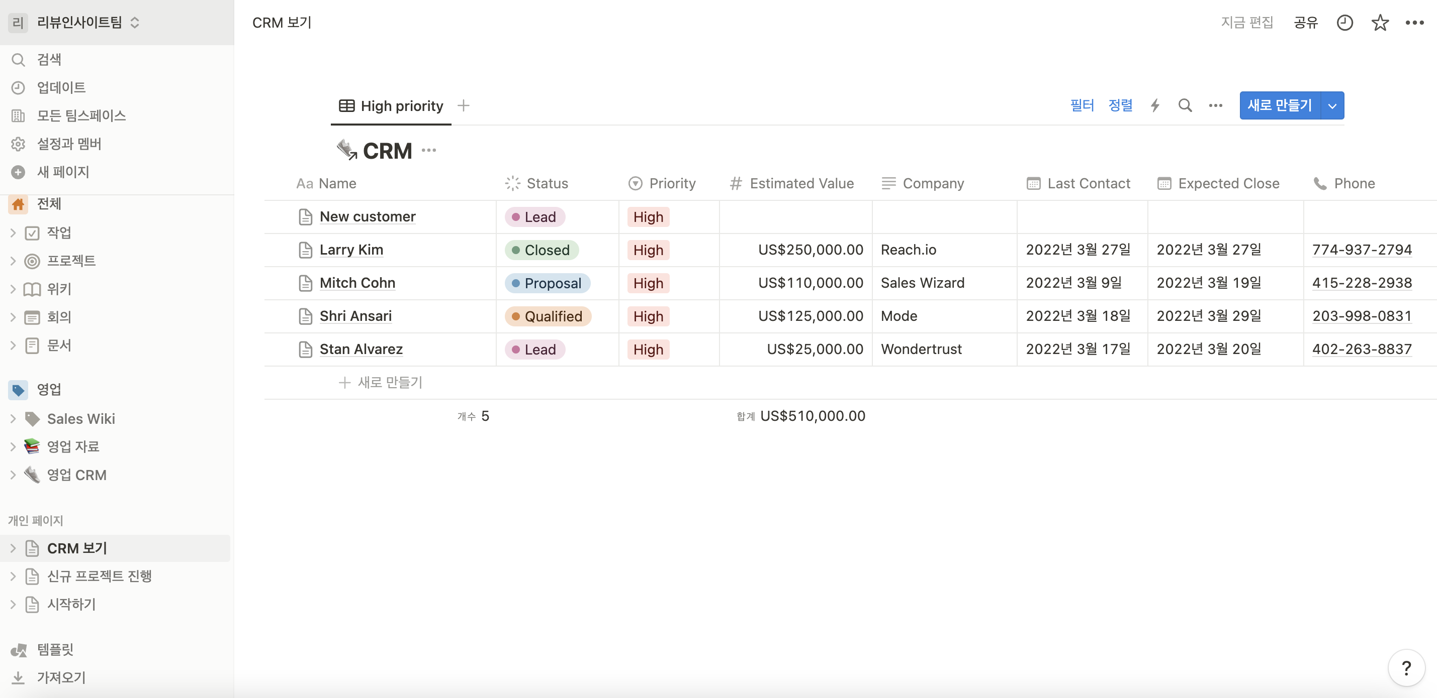Image resolution: width=1437 pixels, height=698 pixels.
Task: Expand the Sales Wiki tree item
Action: [13, 418]
